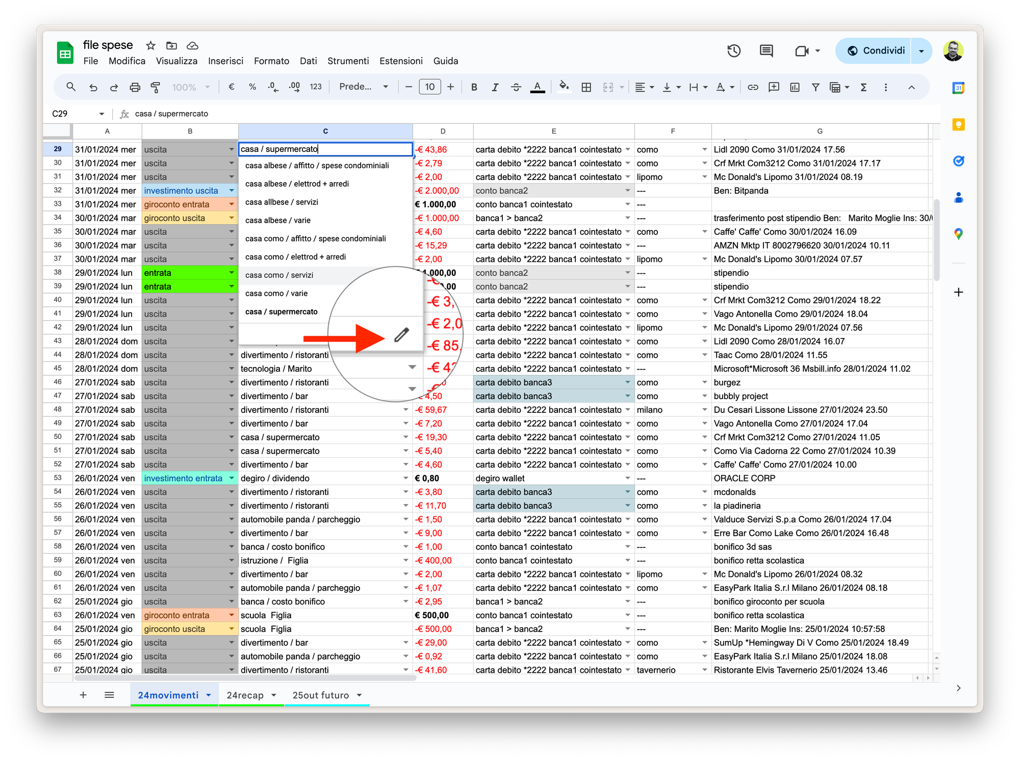Click the borders icon
1020x761 pixels.
coord(586,87)
